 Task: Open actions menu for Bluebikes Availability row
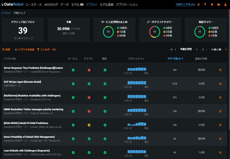[x=220, y=97]
